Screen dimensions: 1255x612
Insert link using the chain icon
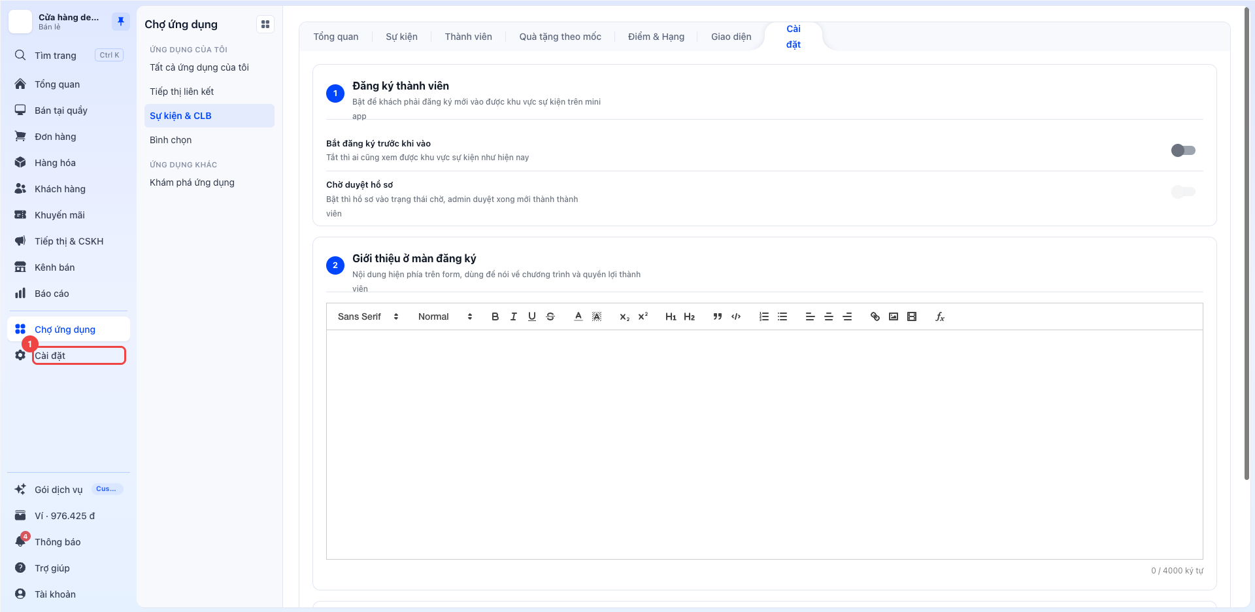tap(875, 316)
